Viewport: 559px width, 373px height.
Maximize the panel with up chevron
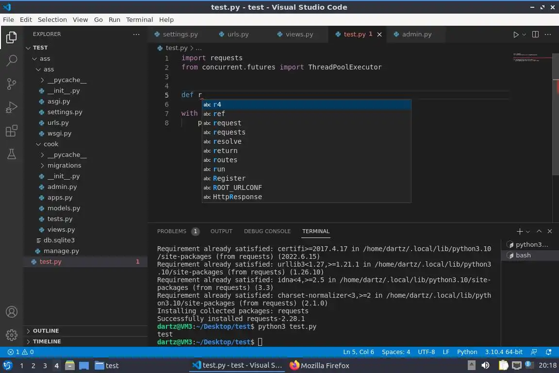[x=539, y=231]
